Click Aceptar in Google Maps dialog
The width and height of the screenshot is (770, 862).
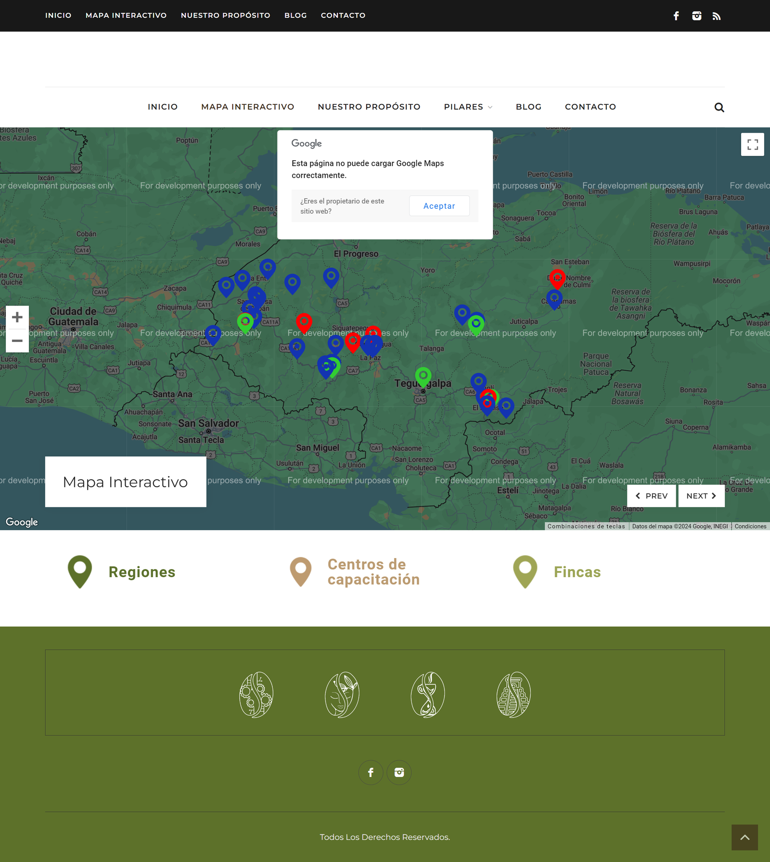point(439,206)
